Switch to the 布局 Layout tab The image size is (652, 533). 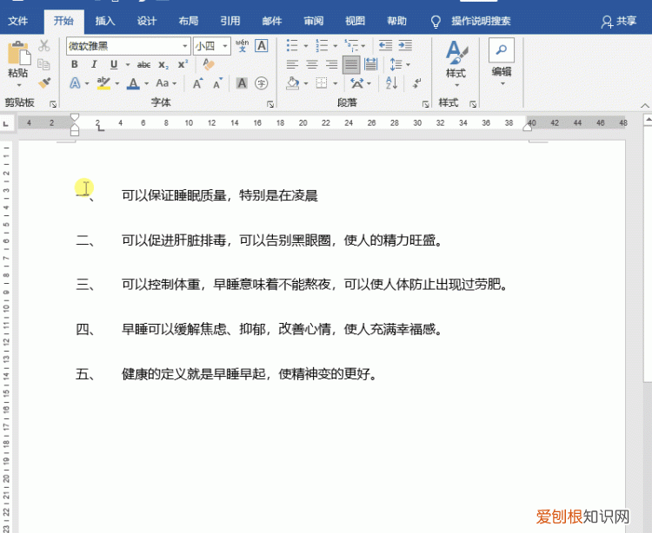[x=189, y=21]
